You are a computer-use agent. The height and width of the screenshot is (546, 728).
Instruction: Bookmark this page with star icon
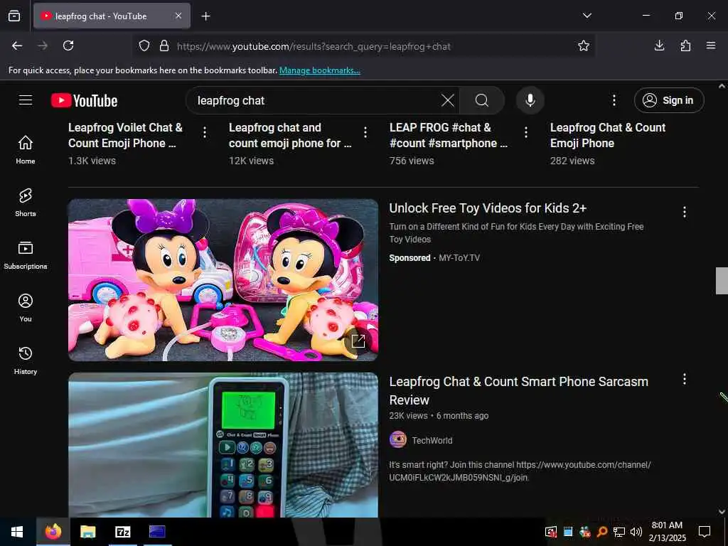tap(583, 46)
